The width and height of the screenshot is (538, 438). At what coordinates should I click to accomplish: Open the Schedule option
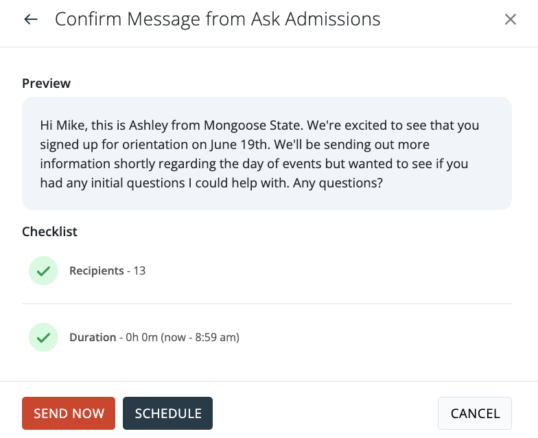[168, 413]
